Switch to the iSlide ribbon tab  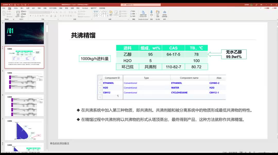point(16,8)
